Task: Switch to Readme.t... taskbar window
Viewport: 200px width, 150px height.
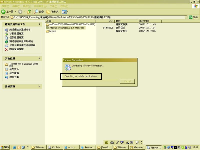Action: pyautogui.click(x=88, y=147)
